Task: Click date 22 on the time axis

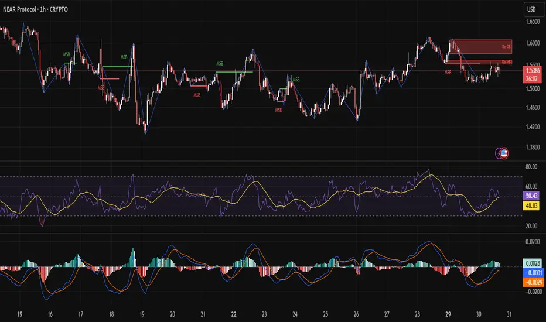Action: 234,314
